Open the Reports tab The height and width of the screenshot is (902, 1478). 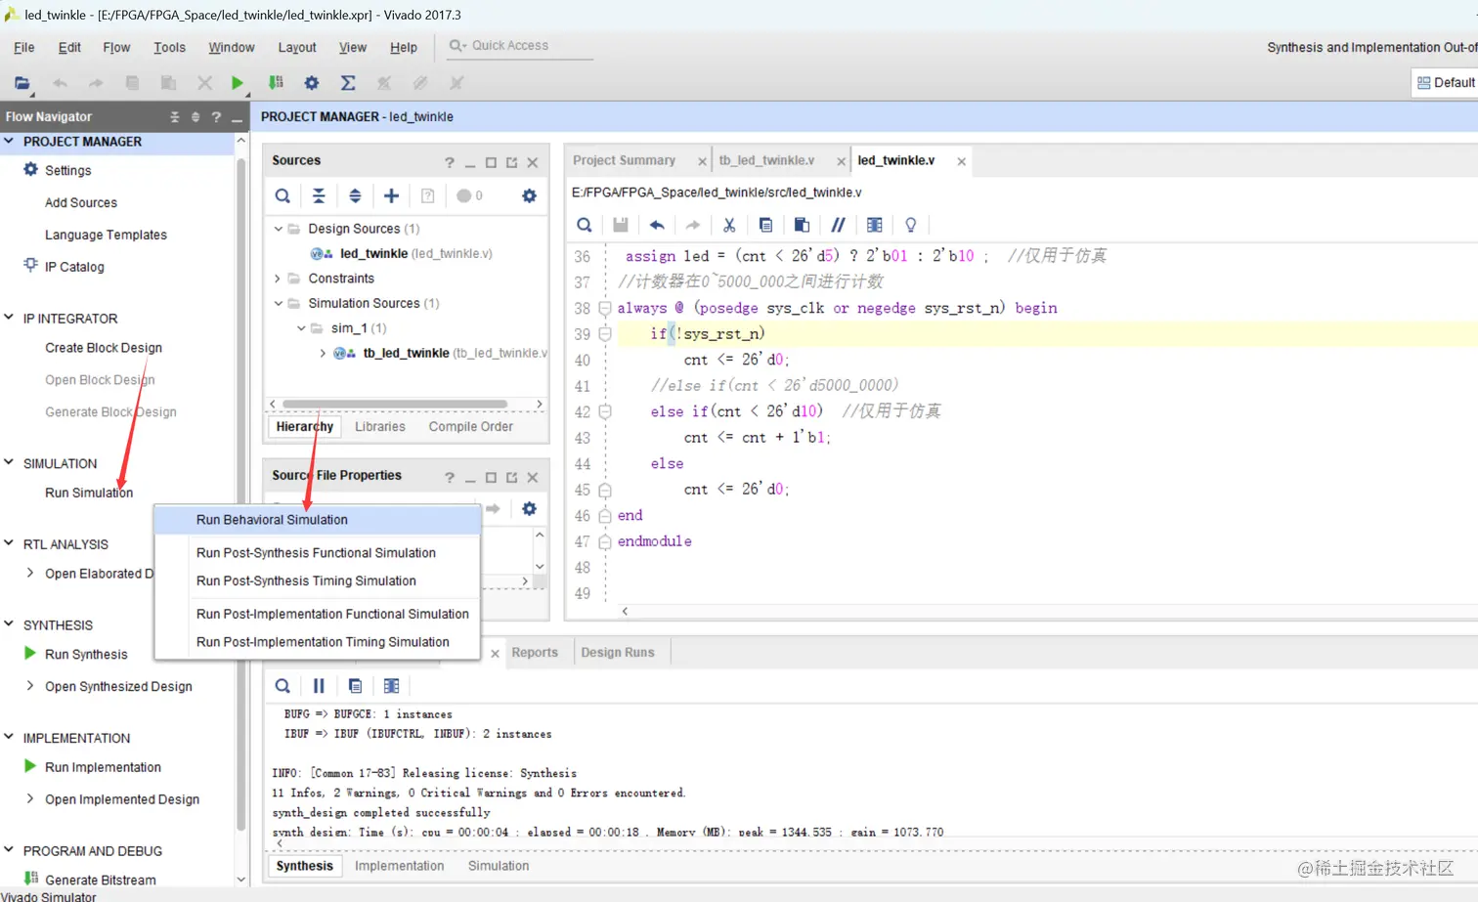pyautogui.click(x=535, y=652)
